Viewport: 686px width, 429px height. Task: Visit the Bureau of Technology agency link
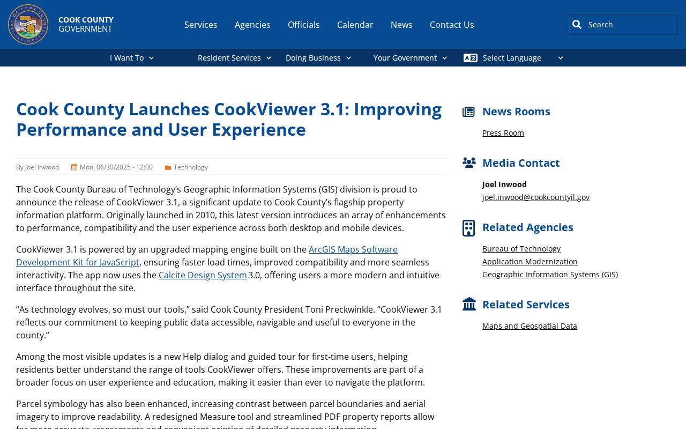point(521,249)
